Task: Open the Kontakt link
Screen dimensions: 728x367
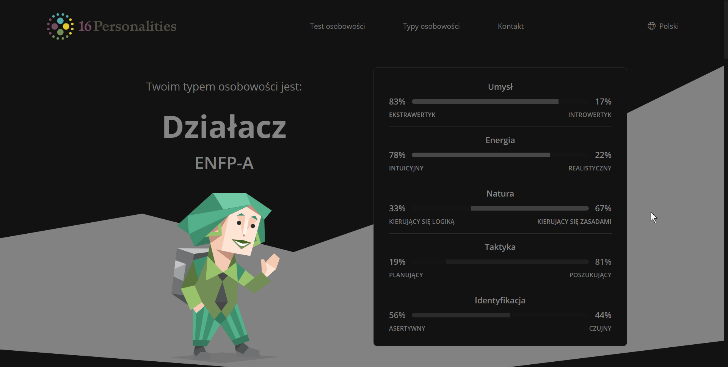Action: (510, 26)
